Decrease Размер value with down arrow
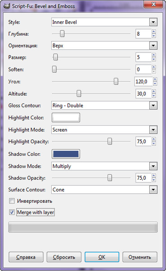Screen dimensions: 166x271 point(154,60)
